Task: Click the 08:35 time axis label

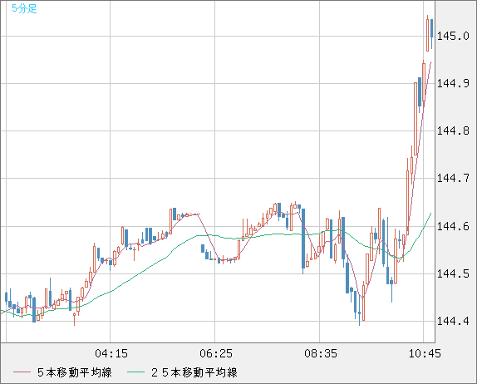Action: pyautogui.click(x=321, y=353)
